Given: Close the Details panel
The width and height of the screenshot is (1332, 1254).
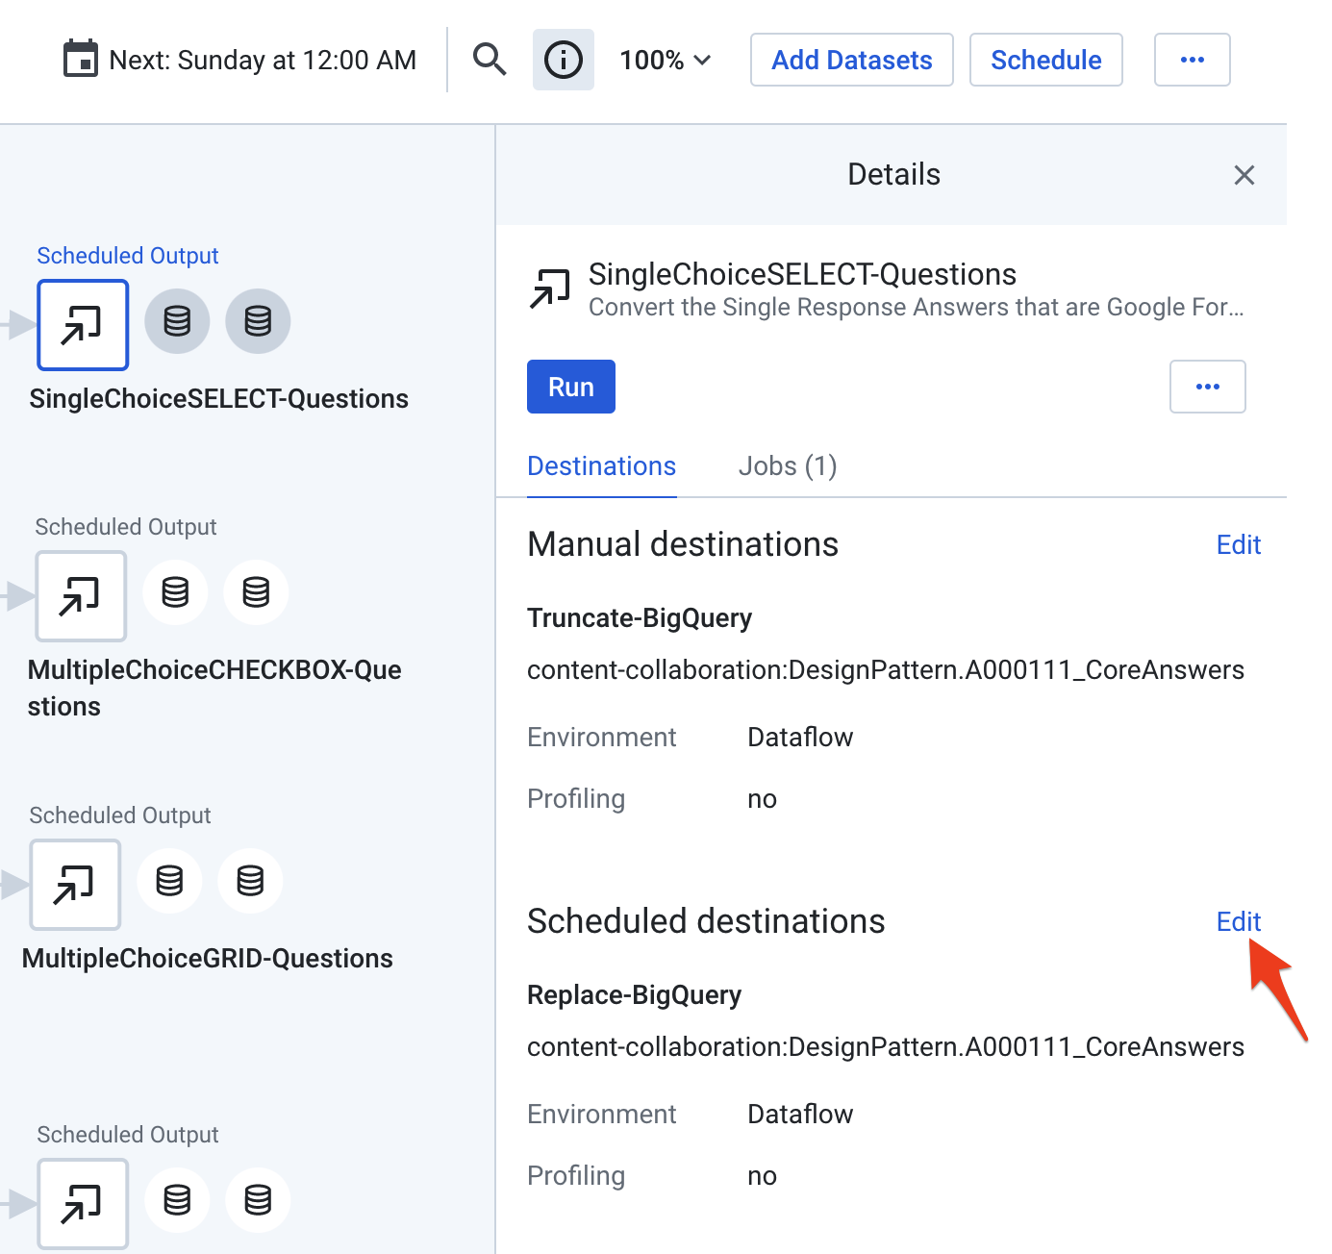Looking at the screenshot, I should click(1244, 175).
